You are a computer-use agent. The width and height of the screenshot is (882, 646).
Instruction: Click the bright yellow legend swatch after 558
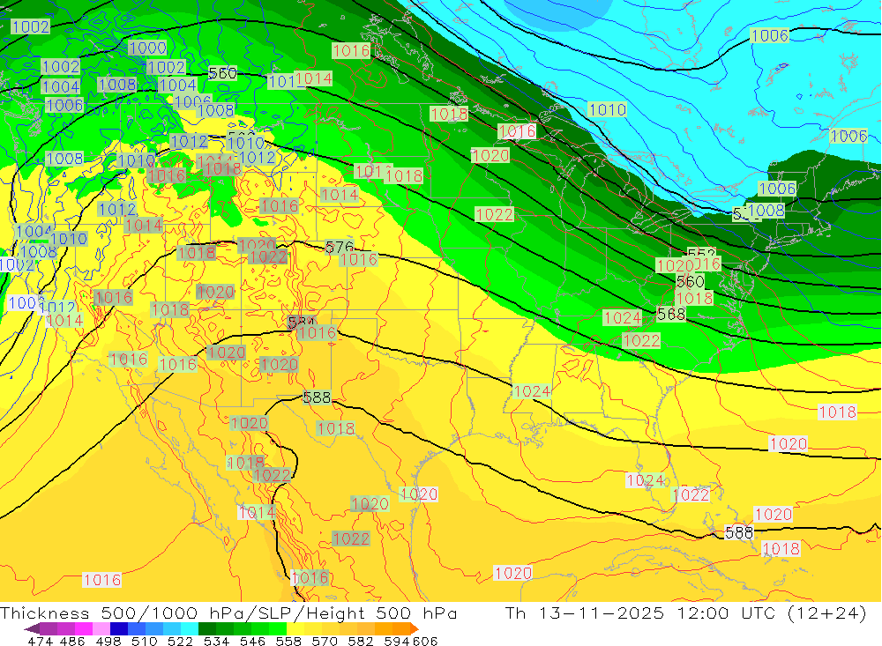click(295, 628)
